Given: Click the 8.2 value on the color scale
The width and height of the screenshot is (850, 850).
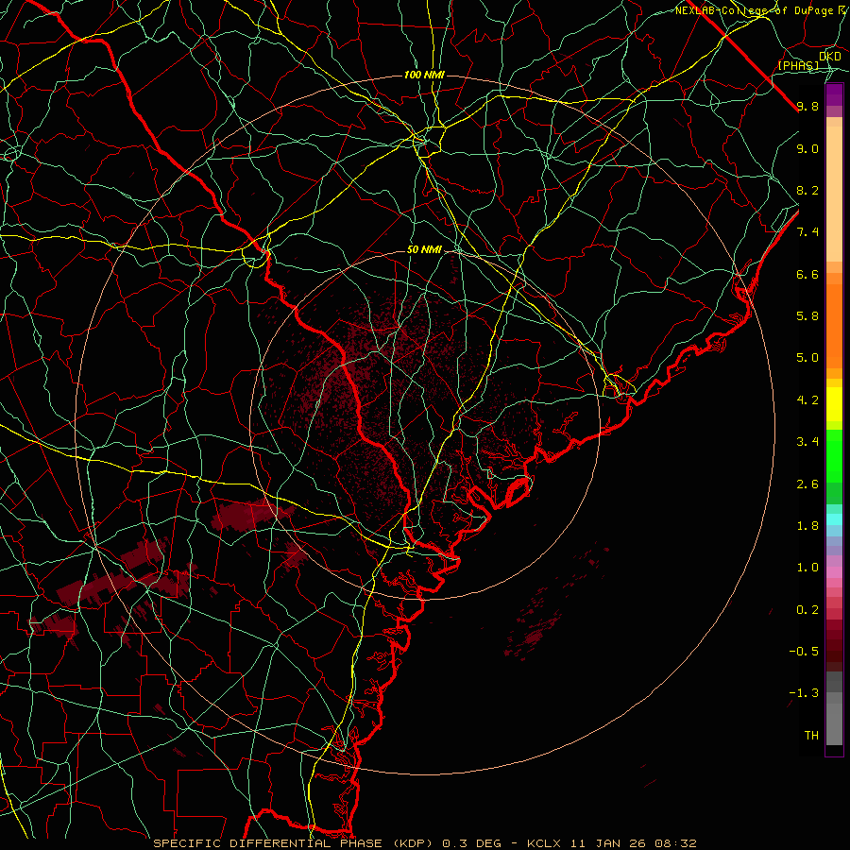Looking at the screenshot, I should tap(807, 190).
